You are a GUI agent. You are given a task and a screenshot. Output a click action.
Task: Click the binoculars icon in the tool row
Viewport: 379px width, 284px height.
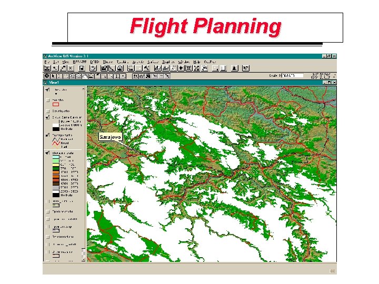tap(148, 76)
